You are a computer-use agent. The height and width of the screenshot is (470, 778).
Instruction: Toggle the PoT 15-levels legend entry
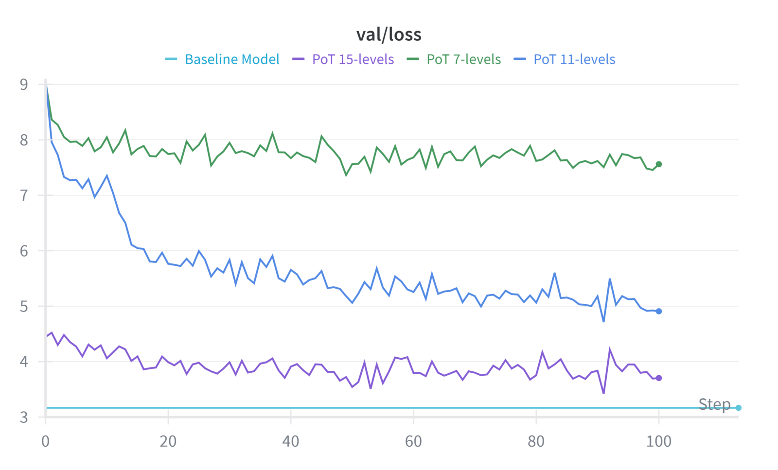pos(343,59)
